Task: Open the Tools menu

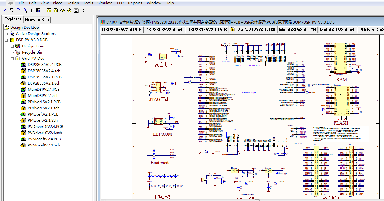Action: pos(88,3)
